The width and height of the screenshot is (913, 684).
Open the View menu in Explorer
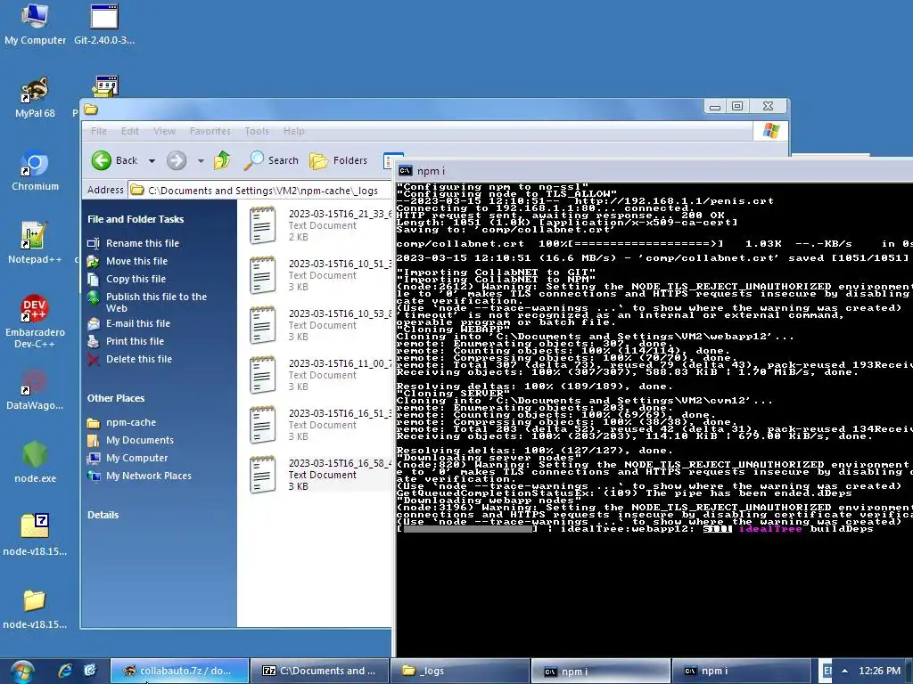pyautogui.click(x=164, y=131)
